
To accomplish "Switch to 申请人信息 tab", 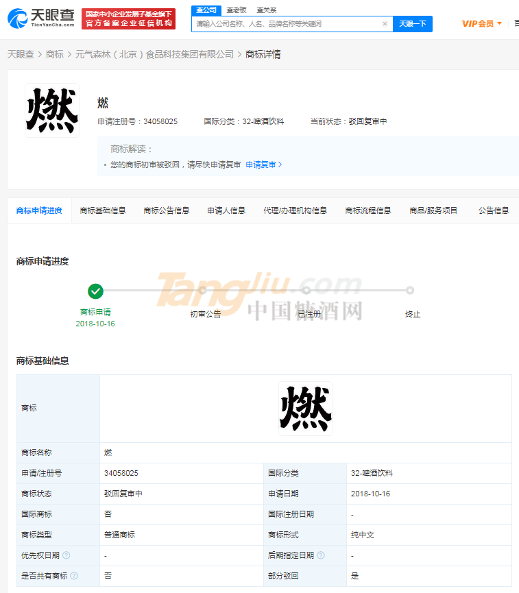I will click(x=226, y=210).
